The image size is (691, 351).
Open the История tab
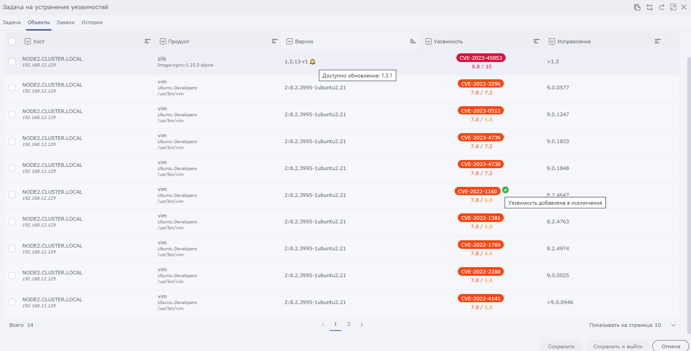(92, 22)
